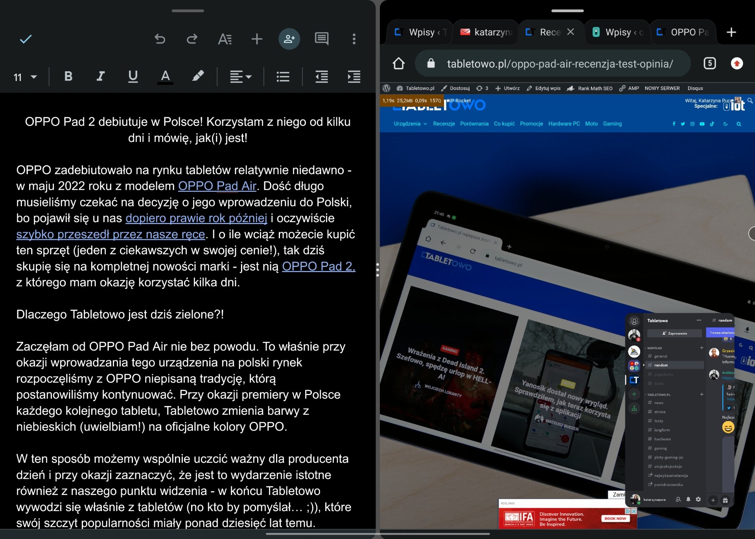Open Co kupić site section

click(504, 124)
